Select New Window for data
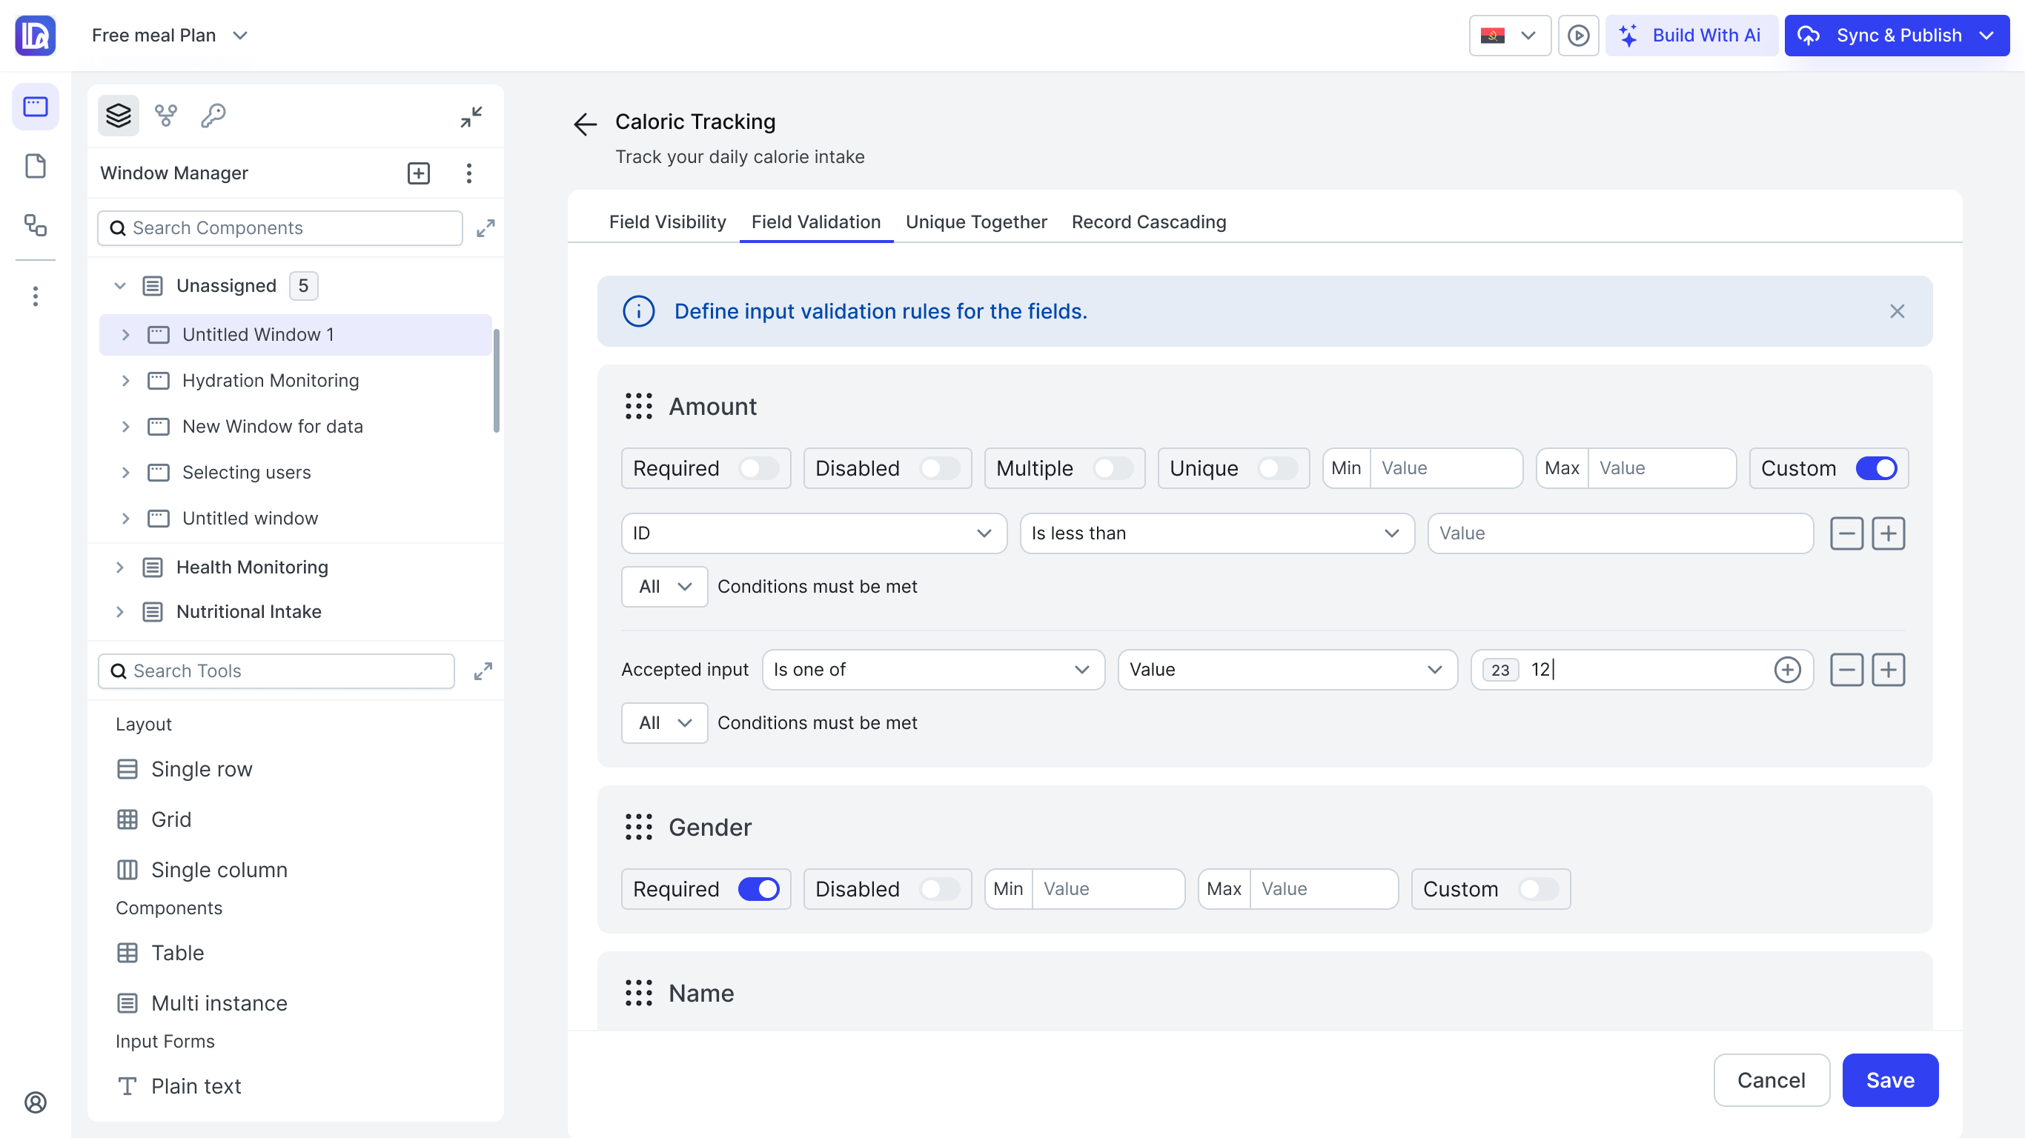This screenshot has width=2025, height=1138. (x=272, y=426)
